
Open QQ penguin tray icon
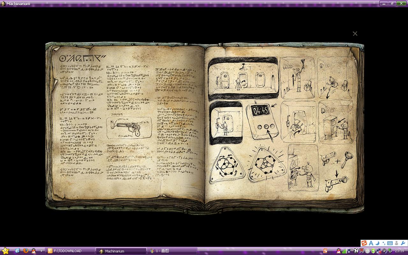coord(339,251)
